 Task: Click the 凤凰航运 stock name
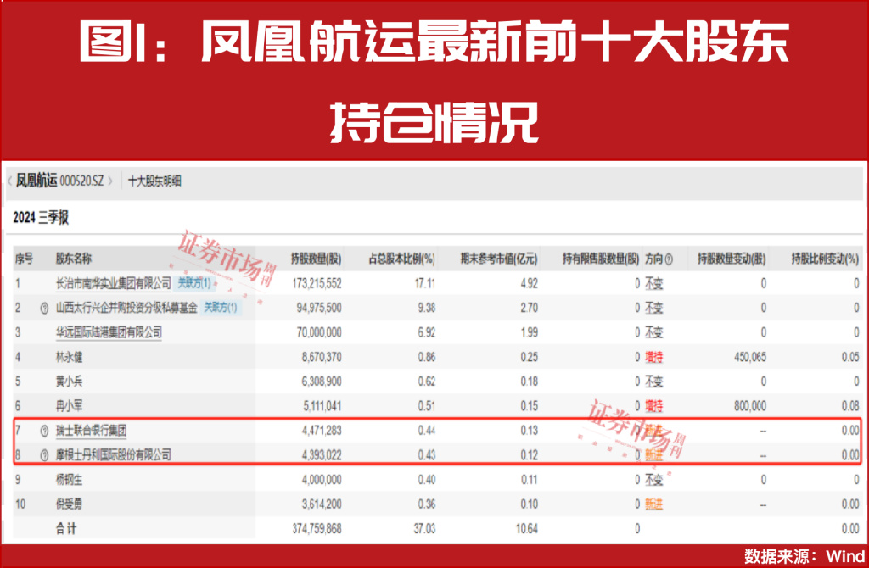36,181
